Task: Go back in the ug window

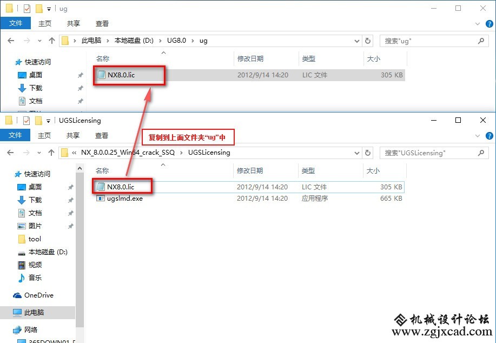Action: [11, 41]
